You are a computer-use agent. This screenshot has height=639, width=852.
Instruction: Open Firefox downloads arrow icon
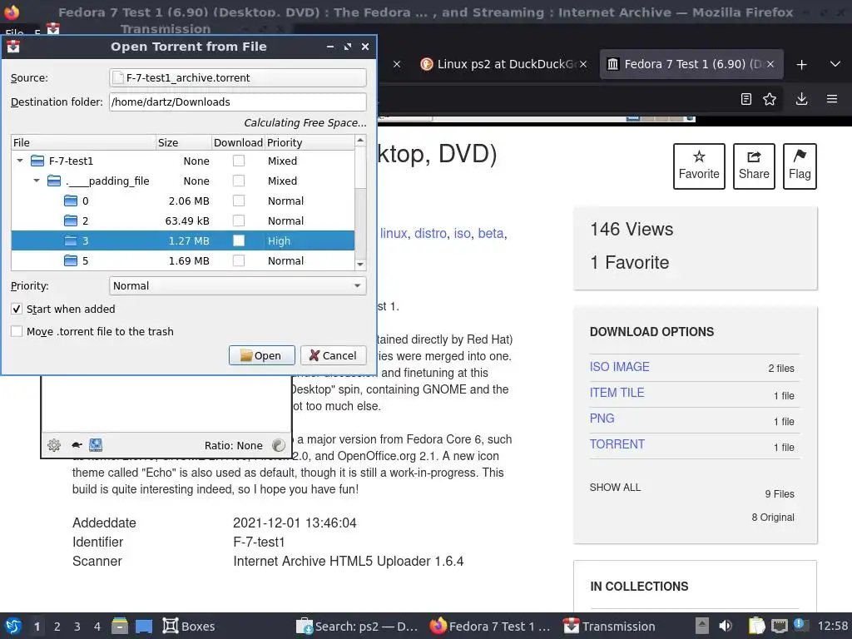tap(801, 99)
